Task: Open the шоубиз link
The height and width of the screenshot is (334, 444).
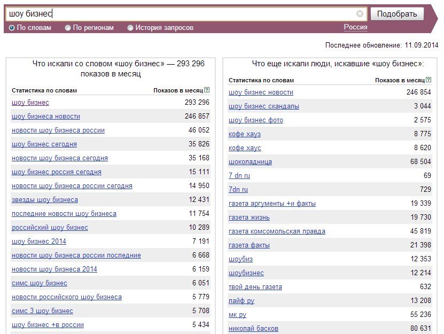Action: [240, 259]
